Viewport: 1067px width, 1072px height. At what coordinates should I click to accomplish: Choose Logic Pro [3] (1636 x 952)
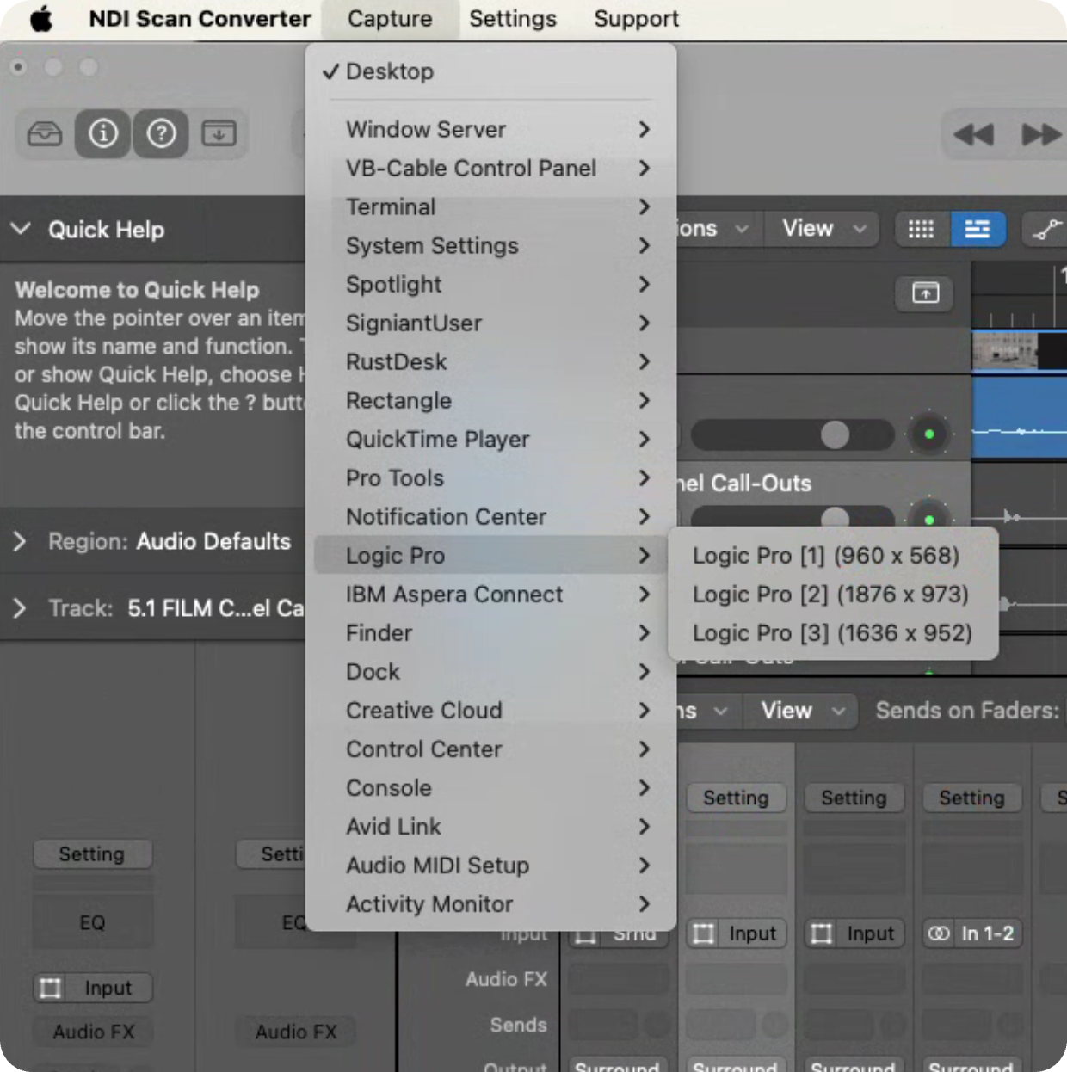click(833, 632)
